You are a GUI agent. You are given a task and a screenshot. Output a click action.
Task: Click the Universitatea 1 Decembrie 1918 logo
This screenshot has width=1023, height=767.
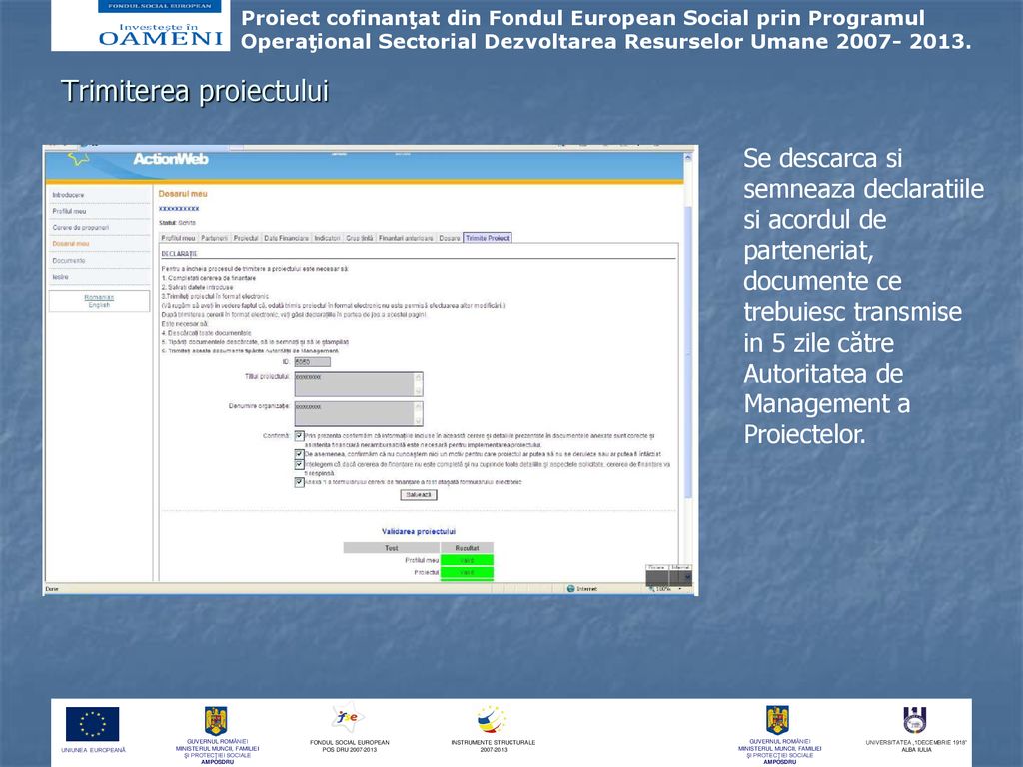915,721
